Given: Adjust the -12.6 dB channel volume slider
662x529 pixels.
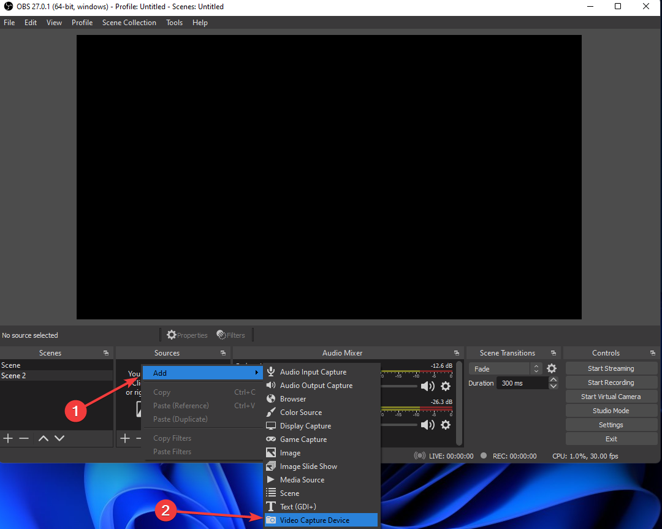Looking at the screenshot, I should click(399, 386).
